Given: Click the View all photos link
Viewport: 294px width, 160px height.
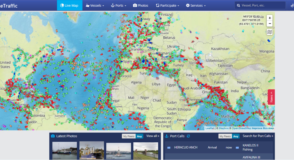Looking at the screenshot, I should 153,136.
